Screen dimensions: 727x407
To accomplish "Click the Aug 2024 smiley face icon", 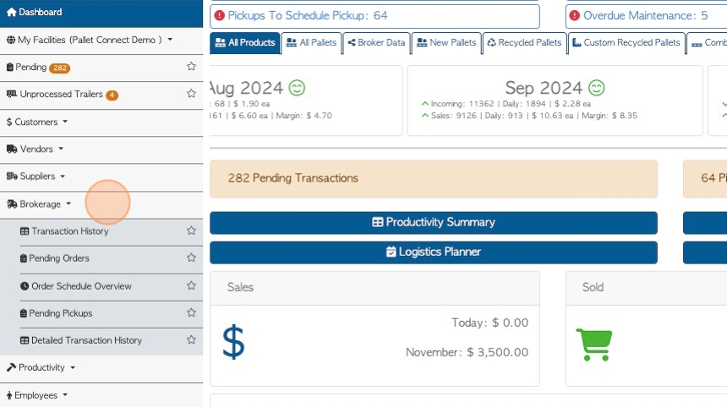I will [x=297, y=88].
